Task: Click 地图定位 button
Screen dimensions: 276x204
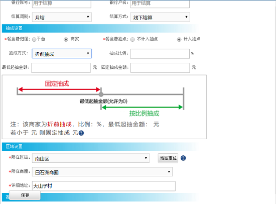Action: (x=168, y=158)
